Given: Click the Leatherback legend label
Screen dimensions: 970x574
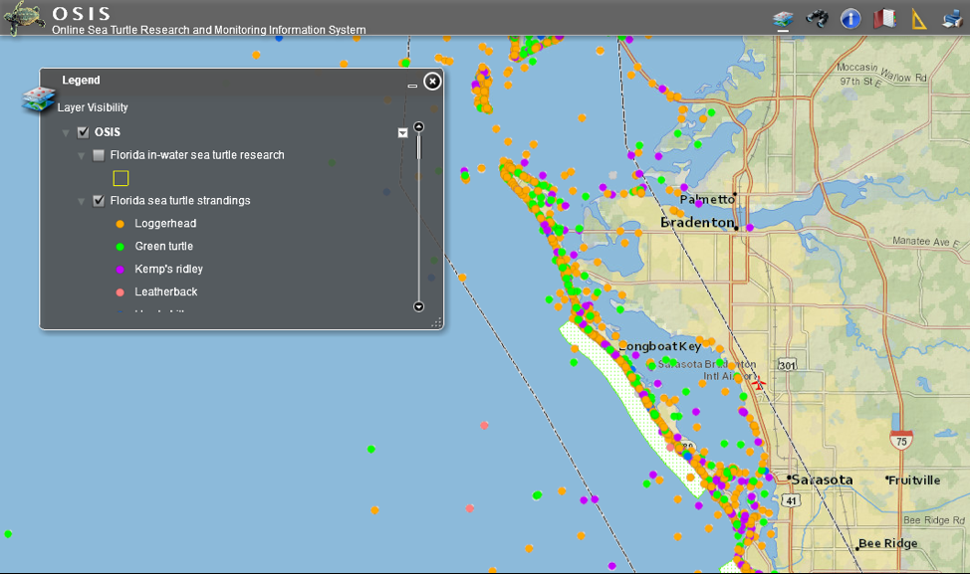Looking at the screenshot, I should [166, 292].
